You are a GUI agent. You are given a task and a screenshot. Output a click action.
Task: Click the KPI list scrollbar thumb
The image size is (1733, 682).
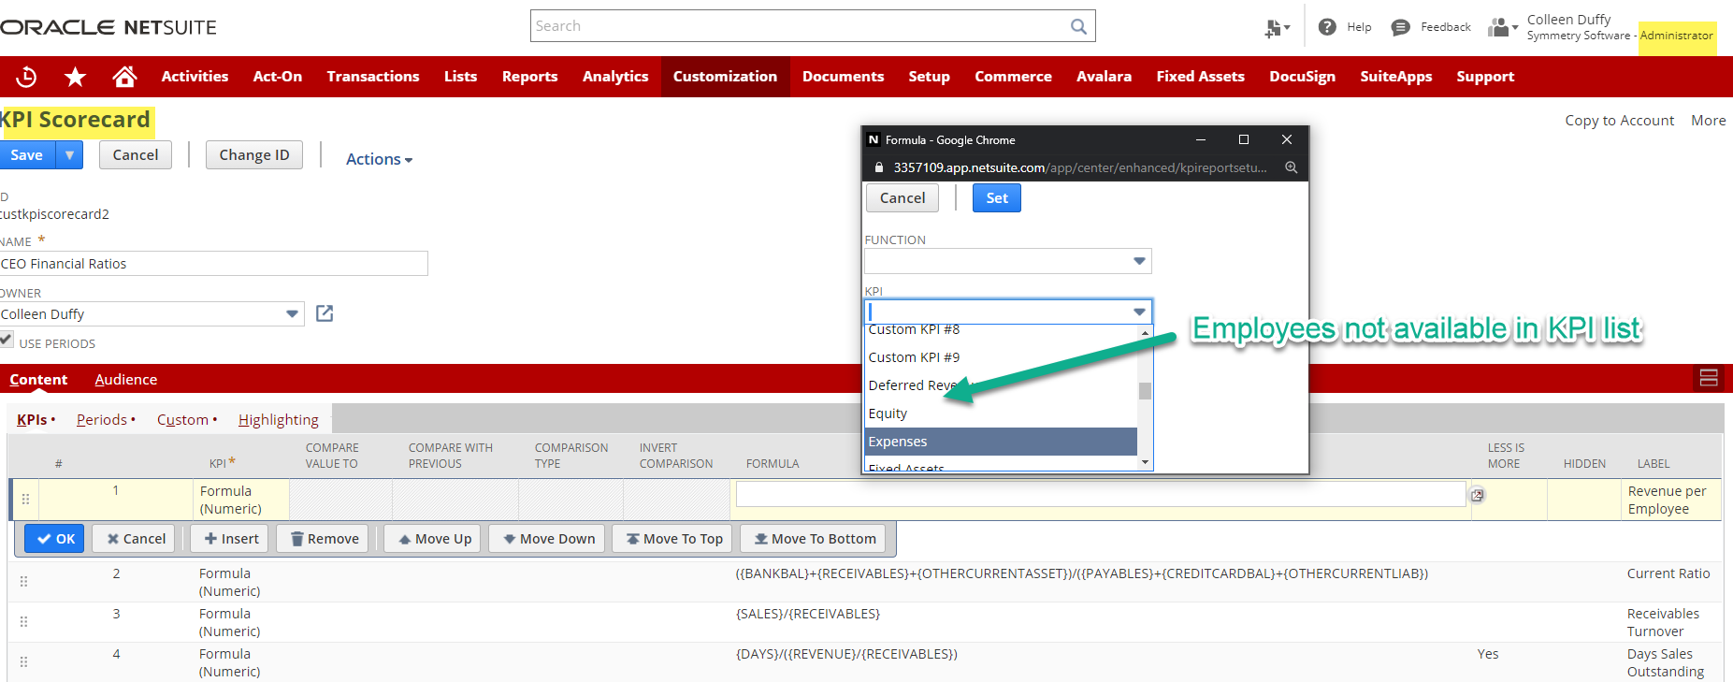tap(1145, 390)
